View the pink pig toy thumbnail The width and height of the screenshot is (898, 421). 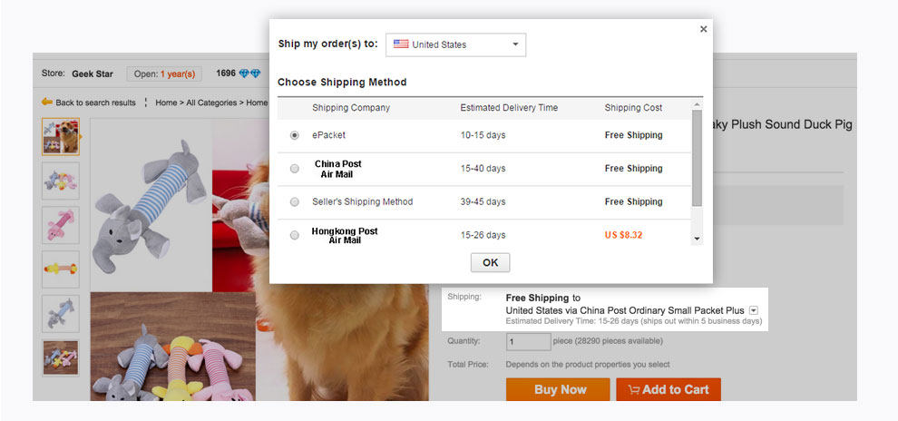(61, 225)
